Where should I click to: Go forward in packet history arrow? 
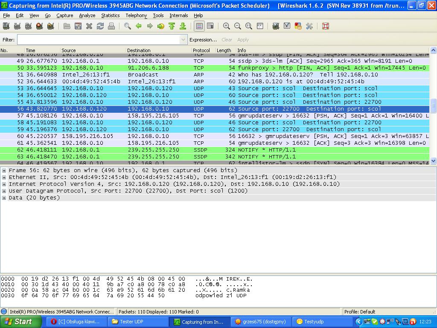150,26
